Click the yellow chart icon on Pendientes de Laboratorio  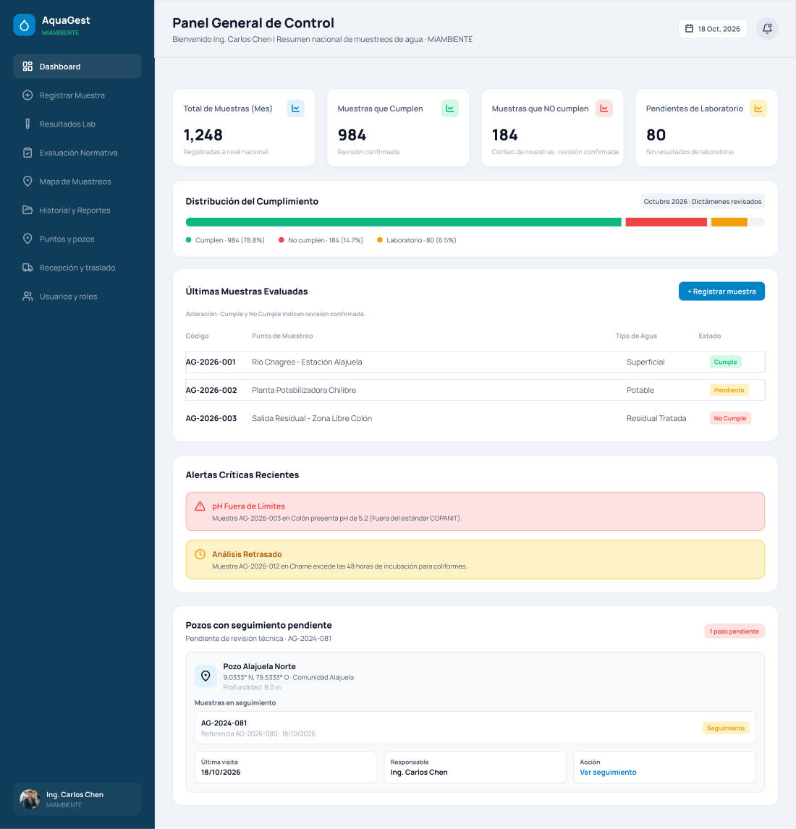coord(758,109)
